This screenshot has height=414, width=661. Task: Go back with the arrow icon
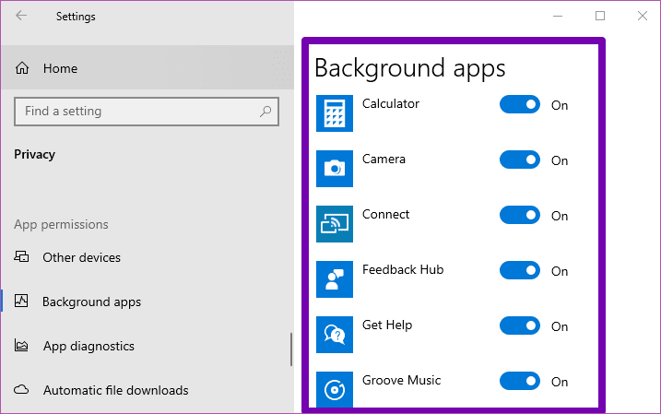point(21,16)
